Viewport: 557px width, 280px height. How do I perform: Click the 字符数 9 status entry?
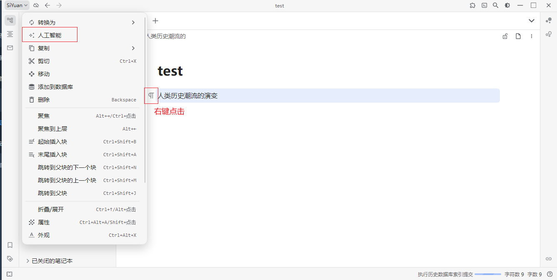515,274
